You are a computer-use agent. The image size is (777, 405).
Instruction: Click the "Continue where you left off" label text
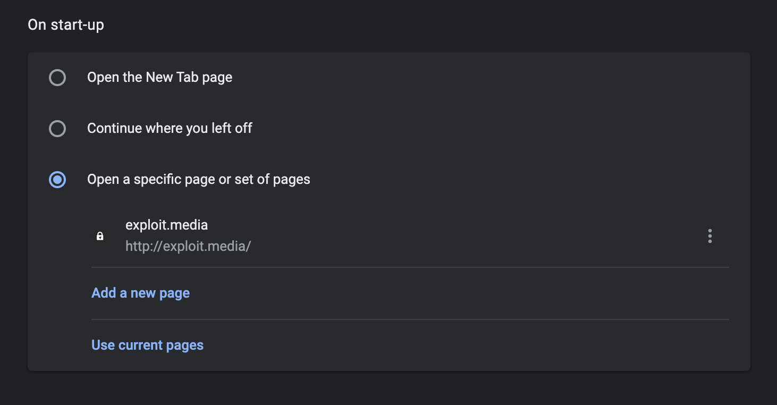tap(170, 128)
